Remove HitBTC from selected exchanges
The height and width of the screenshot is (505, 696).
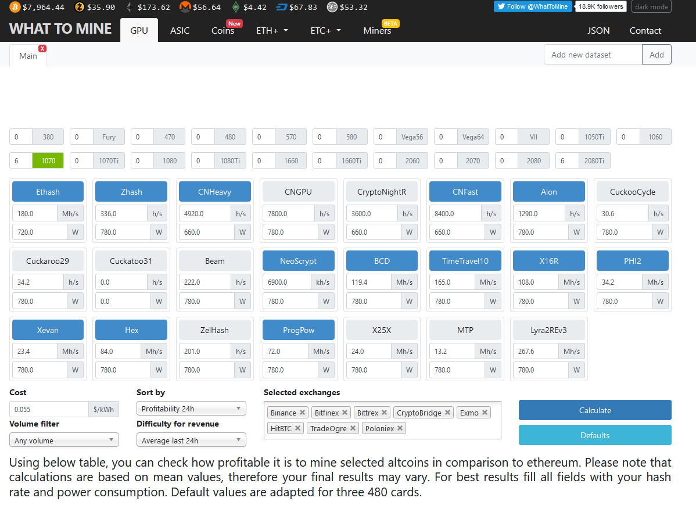(298, 428)
